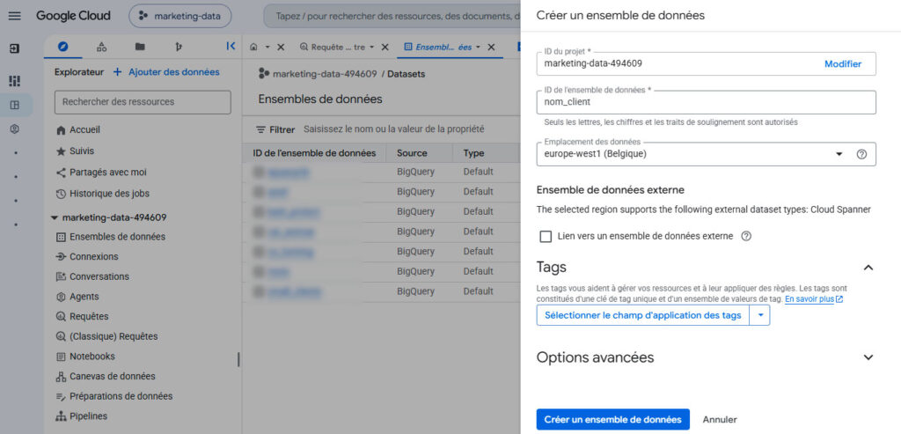Viewport: 901px width, 434px height.
Task: Close the home tab
Action: point(281,48)
